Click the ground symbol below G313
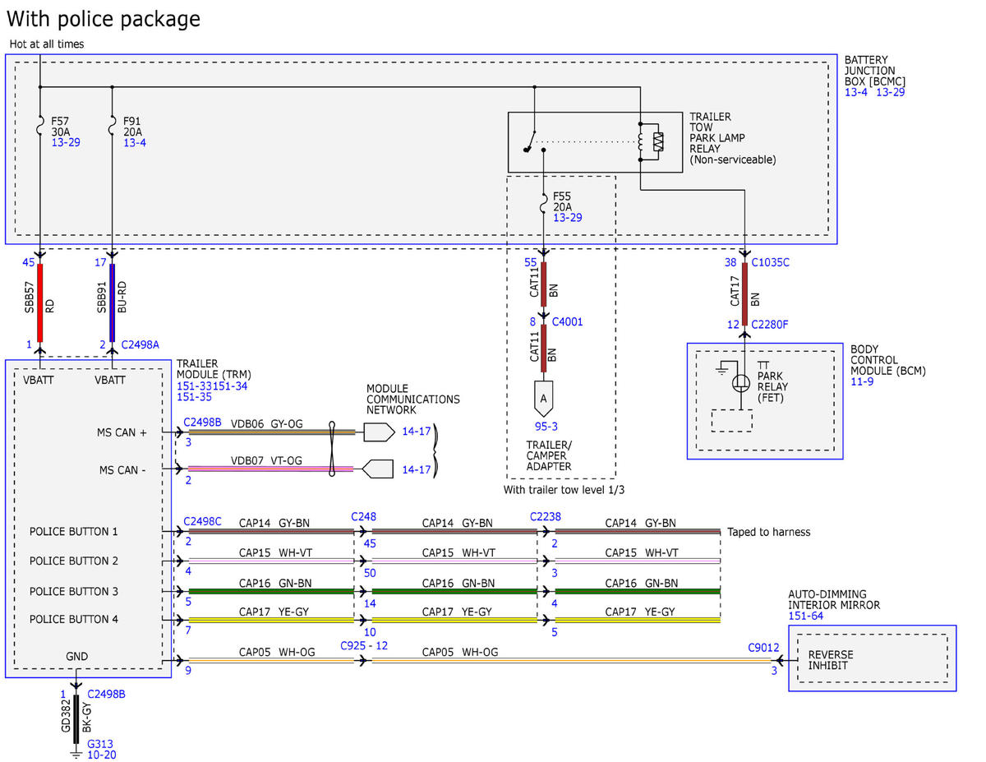986x762 pixels. tap(76, 752)
